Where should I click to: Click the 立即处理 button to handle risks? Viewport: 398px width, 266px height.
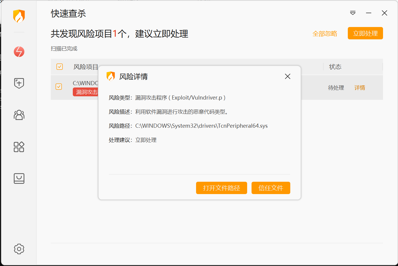[x=365, y=33]
